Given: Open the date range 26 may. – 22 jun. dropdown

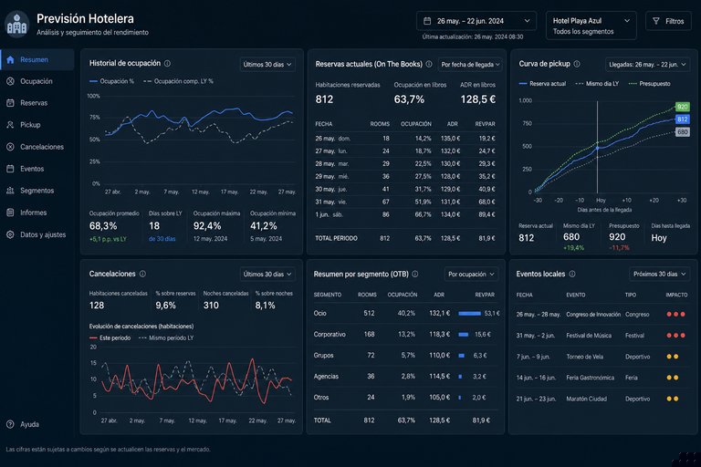Looking at the screenshot, I should [476, 21].
